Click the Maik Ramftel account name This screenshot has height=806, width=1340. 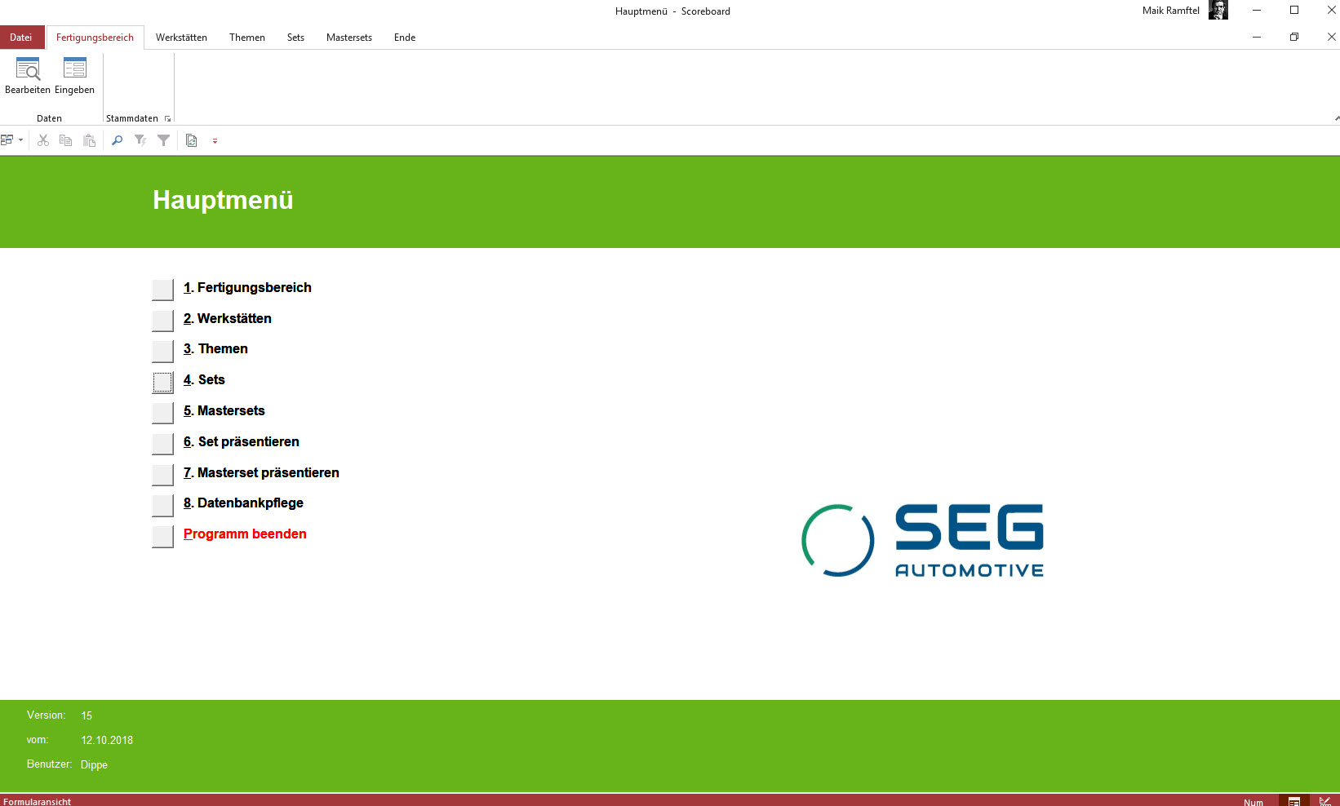click(x=1170, y=11)
